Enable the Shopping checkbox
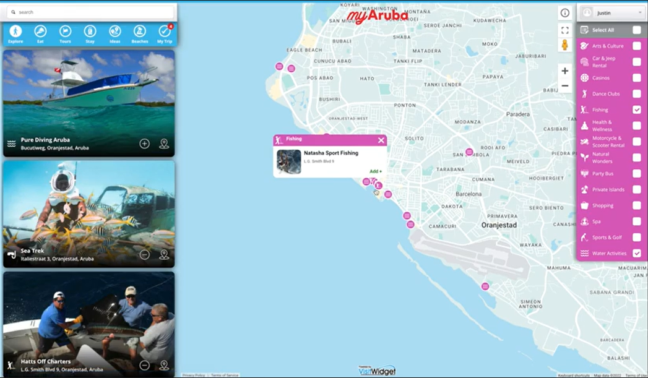Viewport: 648px width, 378px height. [637, 205]
